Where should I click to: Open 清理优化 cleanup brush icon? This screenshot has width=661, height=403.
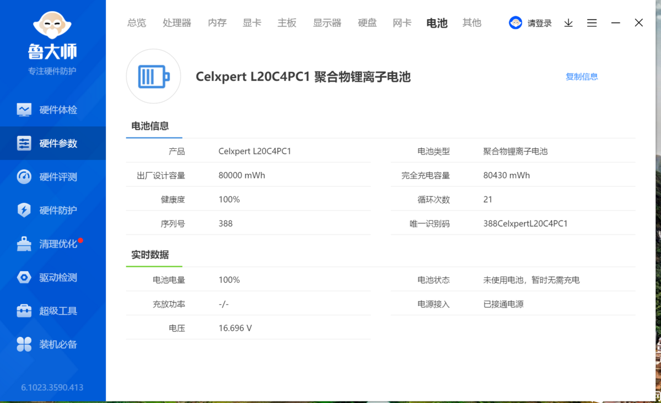(x=24, y=244)
